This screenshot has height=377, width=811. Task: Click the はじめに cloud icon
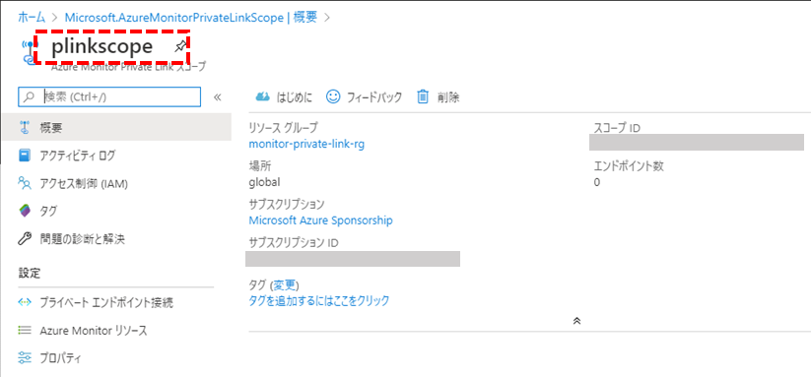point(263,96)
